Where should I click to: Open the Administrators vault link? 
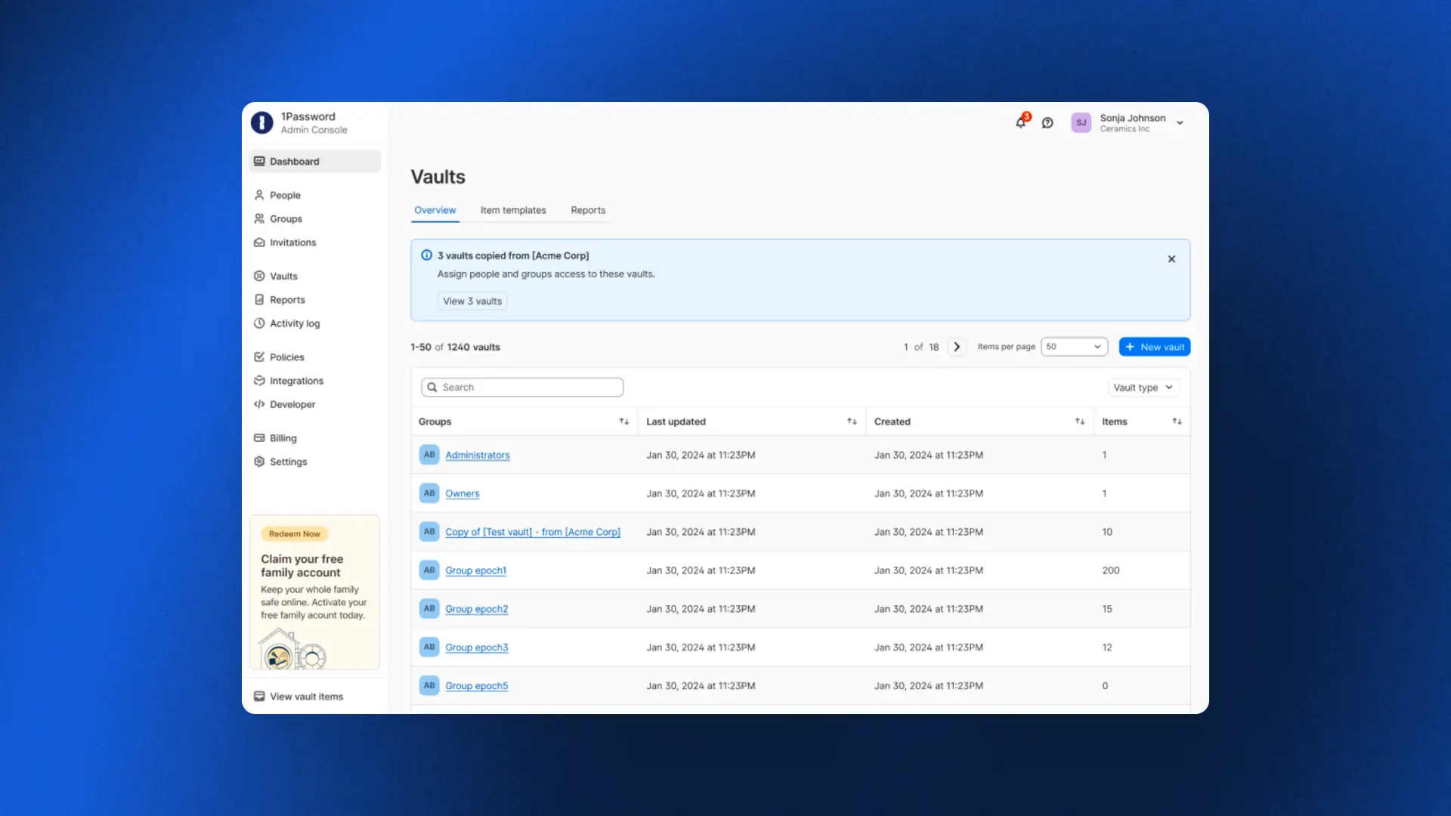pyautogui.click(x=478, y=455)
